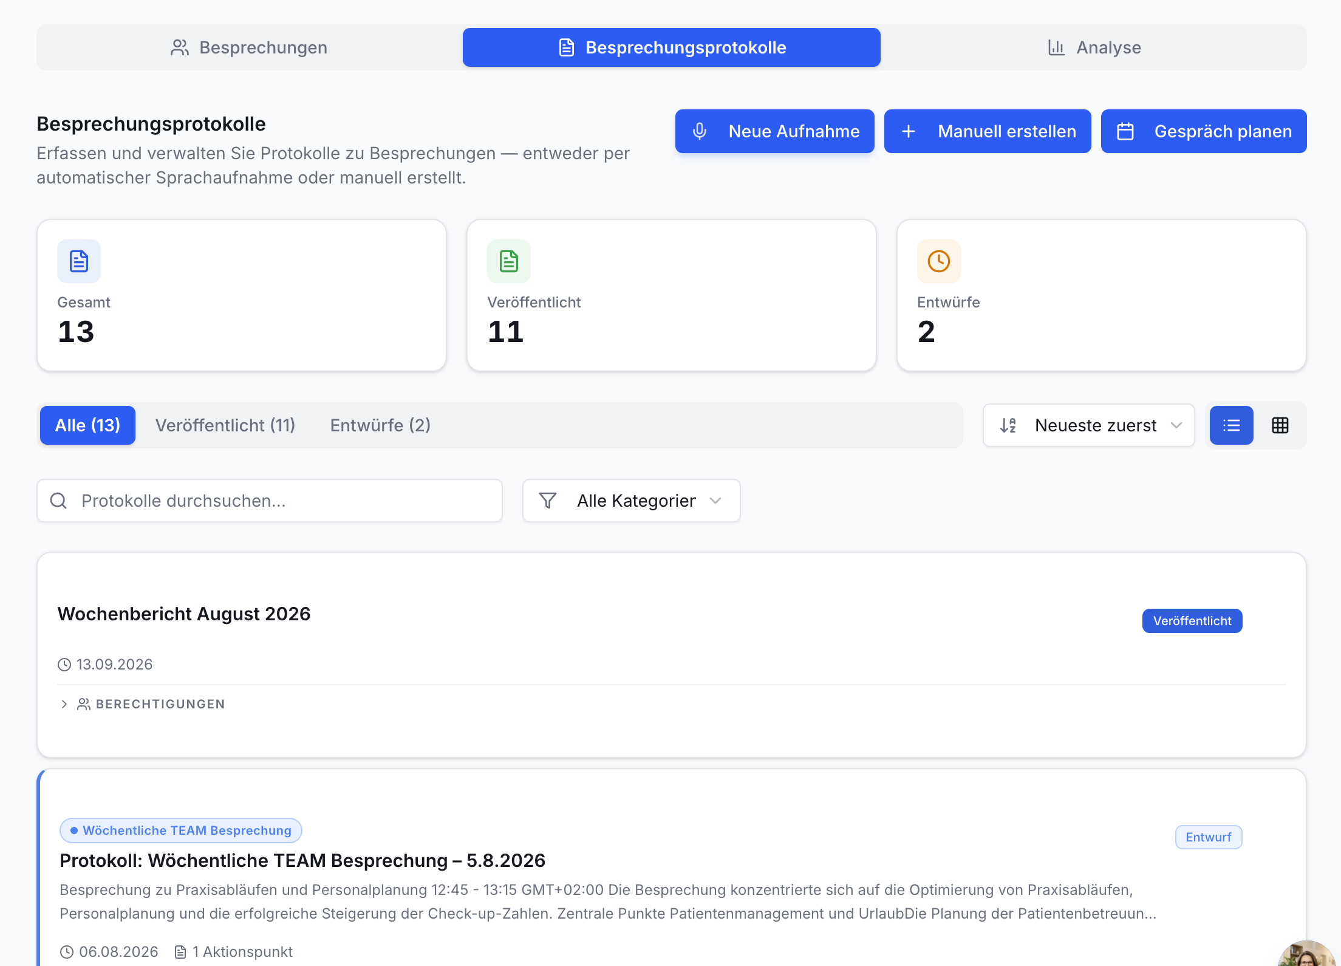Screen dimensions: 1341x966
Task: Switch to list view
Action: [1232, 425]
